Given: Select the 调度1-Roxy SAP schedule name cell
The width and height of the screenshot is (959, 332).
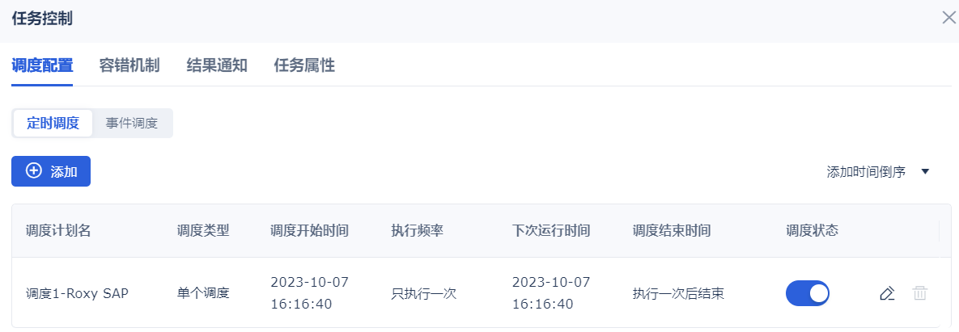Looking at the screenshot, I should pyautogui.click(x=78, y=293).
